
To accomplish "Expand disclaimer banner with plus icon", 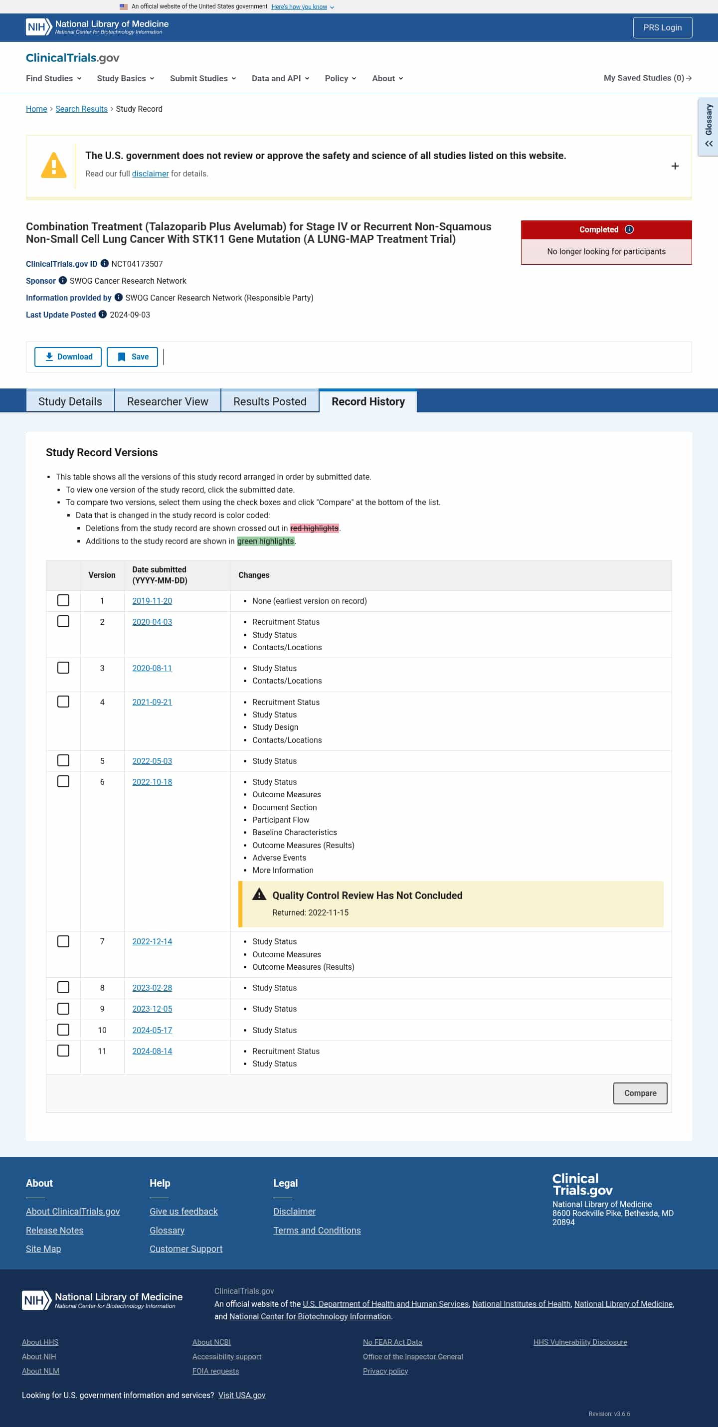I will tap(675, 166).
